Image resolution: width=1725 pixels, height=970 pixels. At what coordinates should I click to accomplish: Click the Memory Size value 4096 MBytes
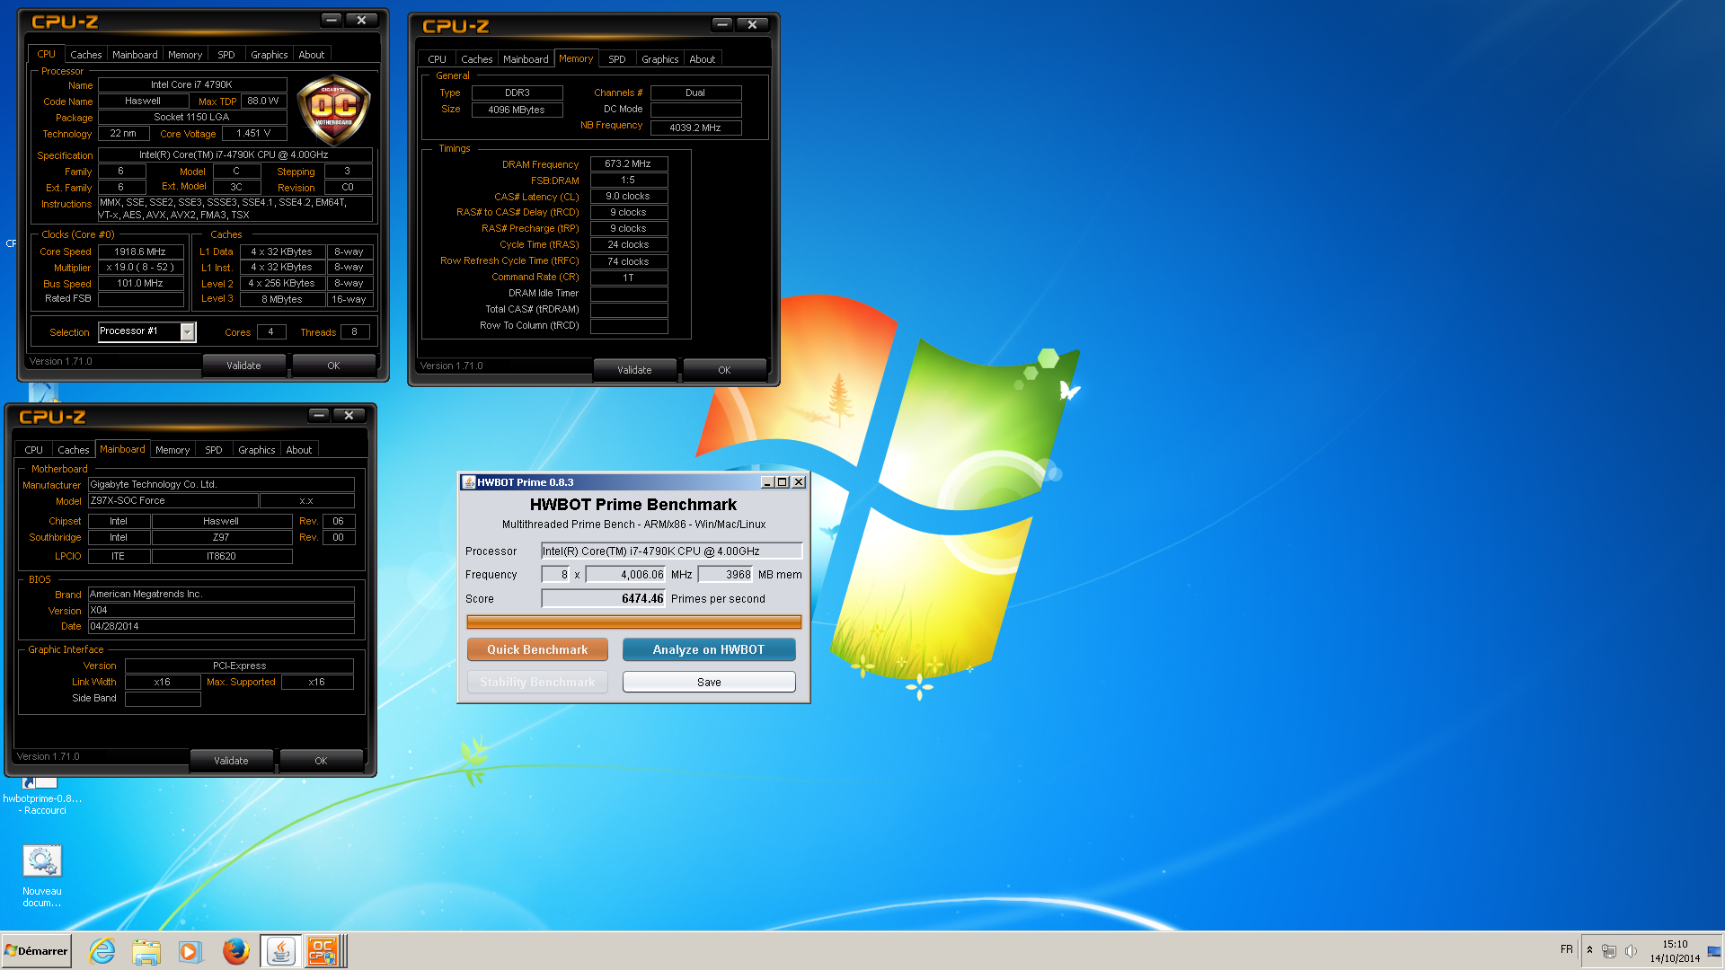click(517, 110)
